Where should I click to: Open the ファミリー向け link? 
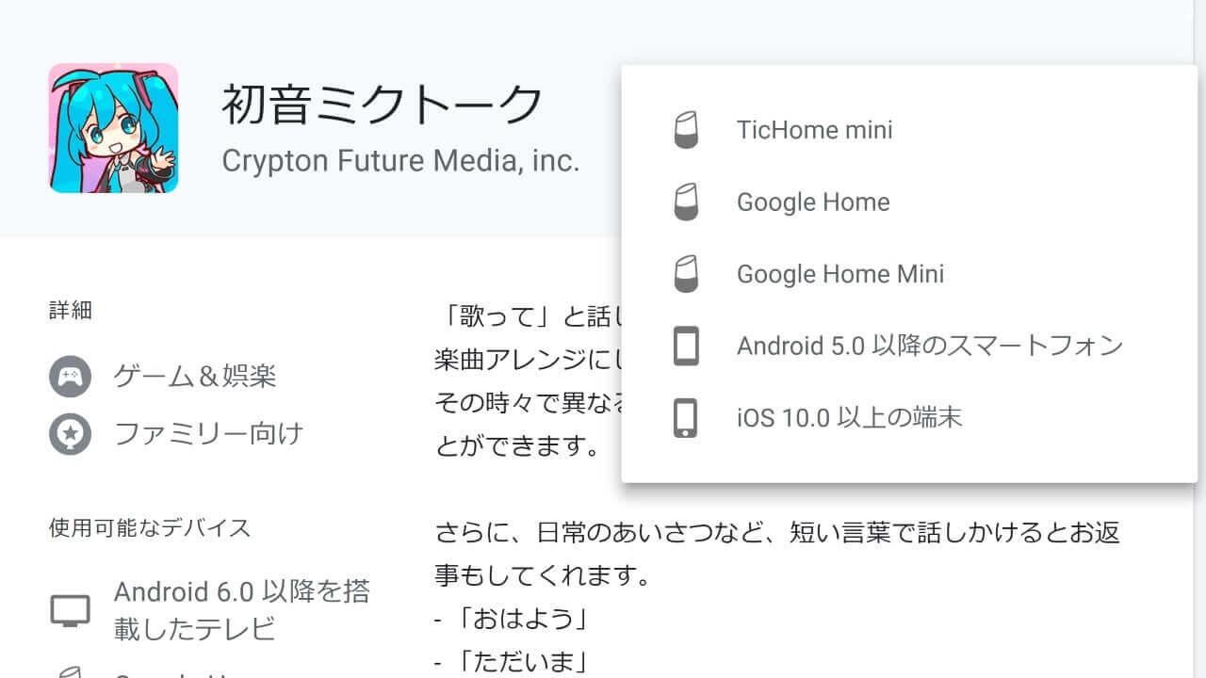[x=208, y=434]
